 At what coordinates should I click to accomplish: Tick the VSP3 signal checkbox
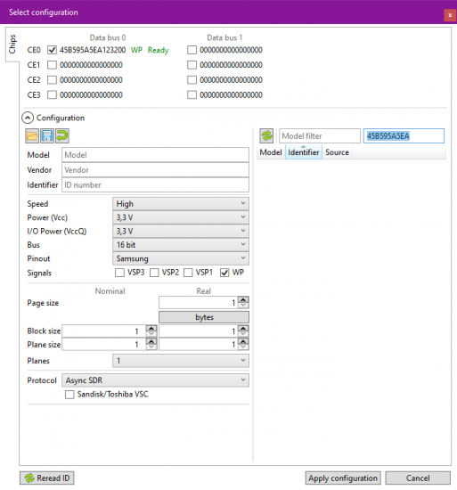coord(119,273)
